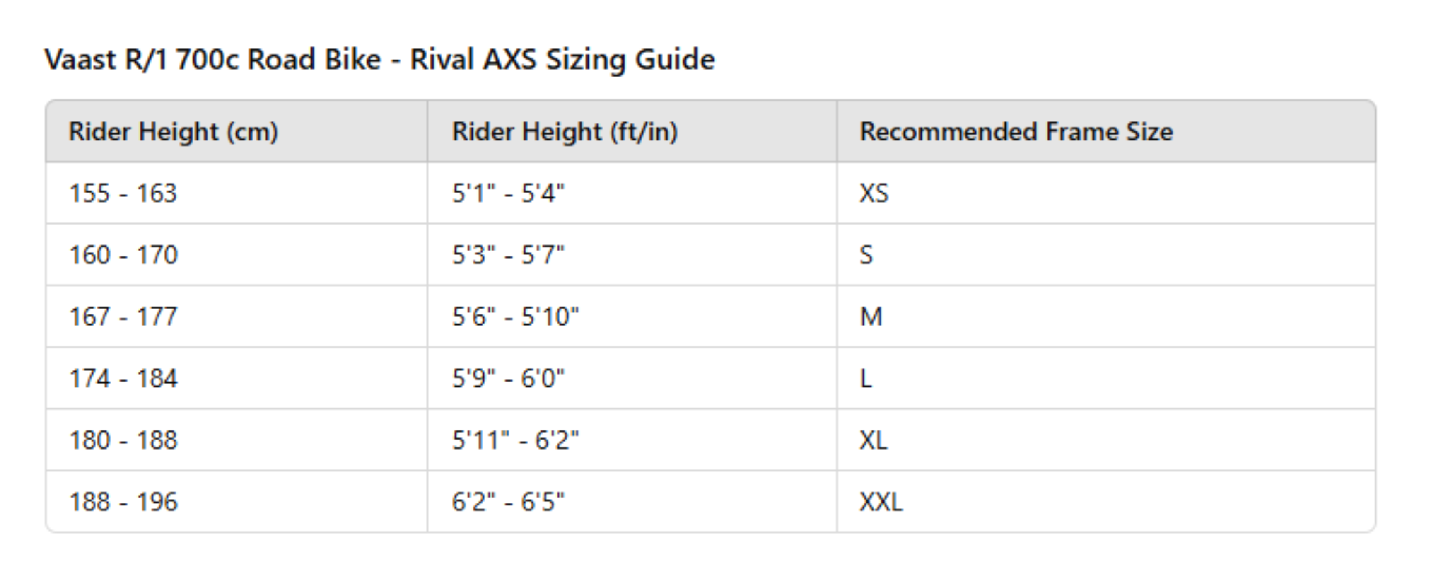This screenshot has width=1431, height=580.
Task: Click the 167 - 177 height cell
Action: [123, 317]
